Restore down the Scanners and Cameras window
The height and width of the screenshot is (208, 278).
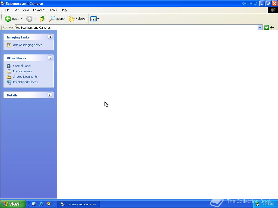coord(268,4)
